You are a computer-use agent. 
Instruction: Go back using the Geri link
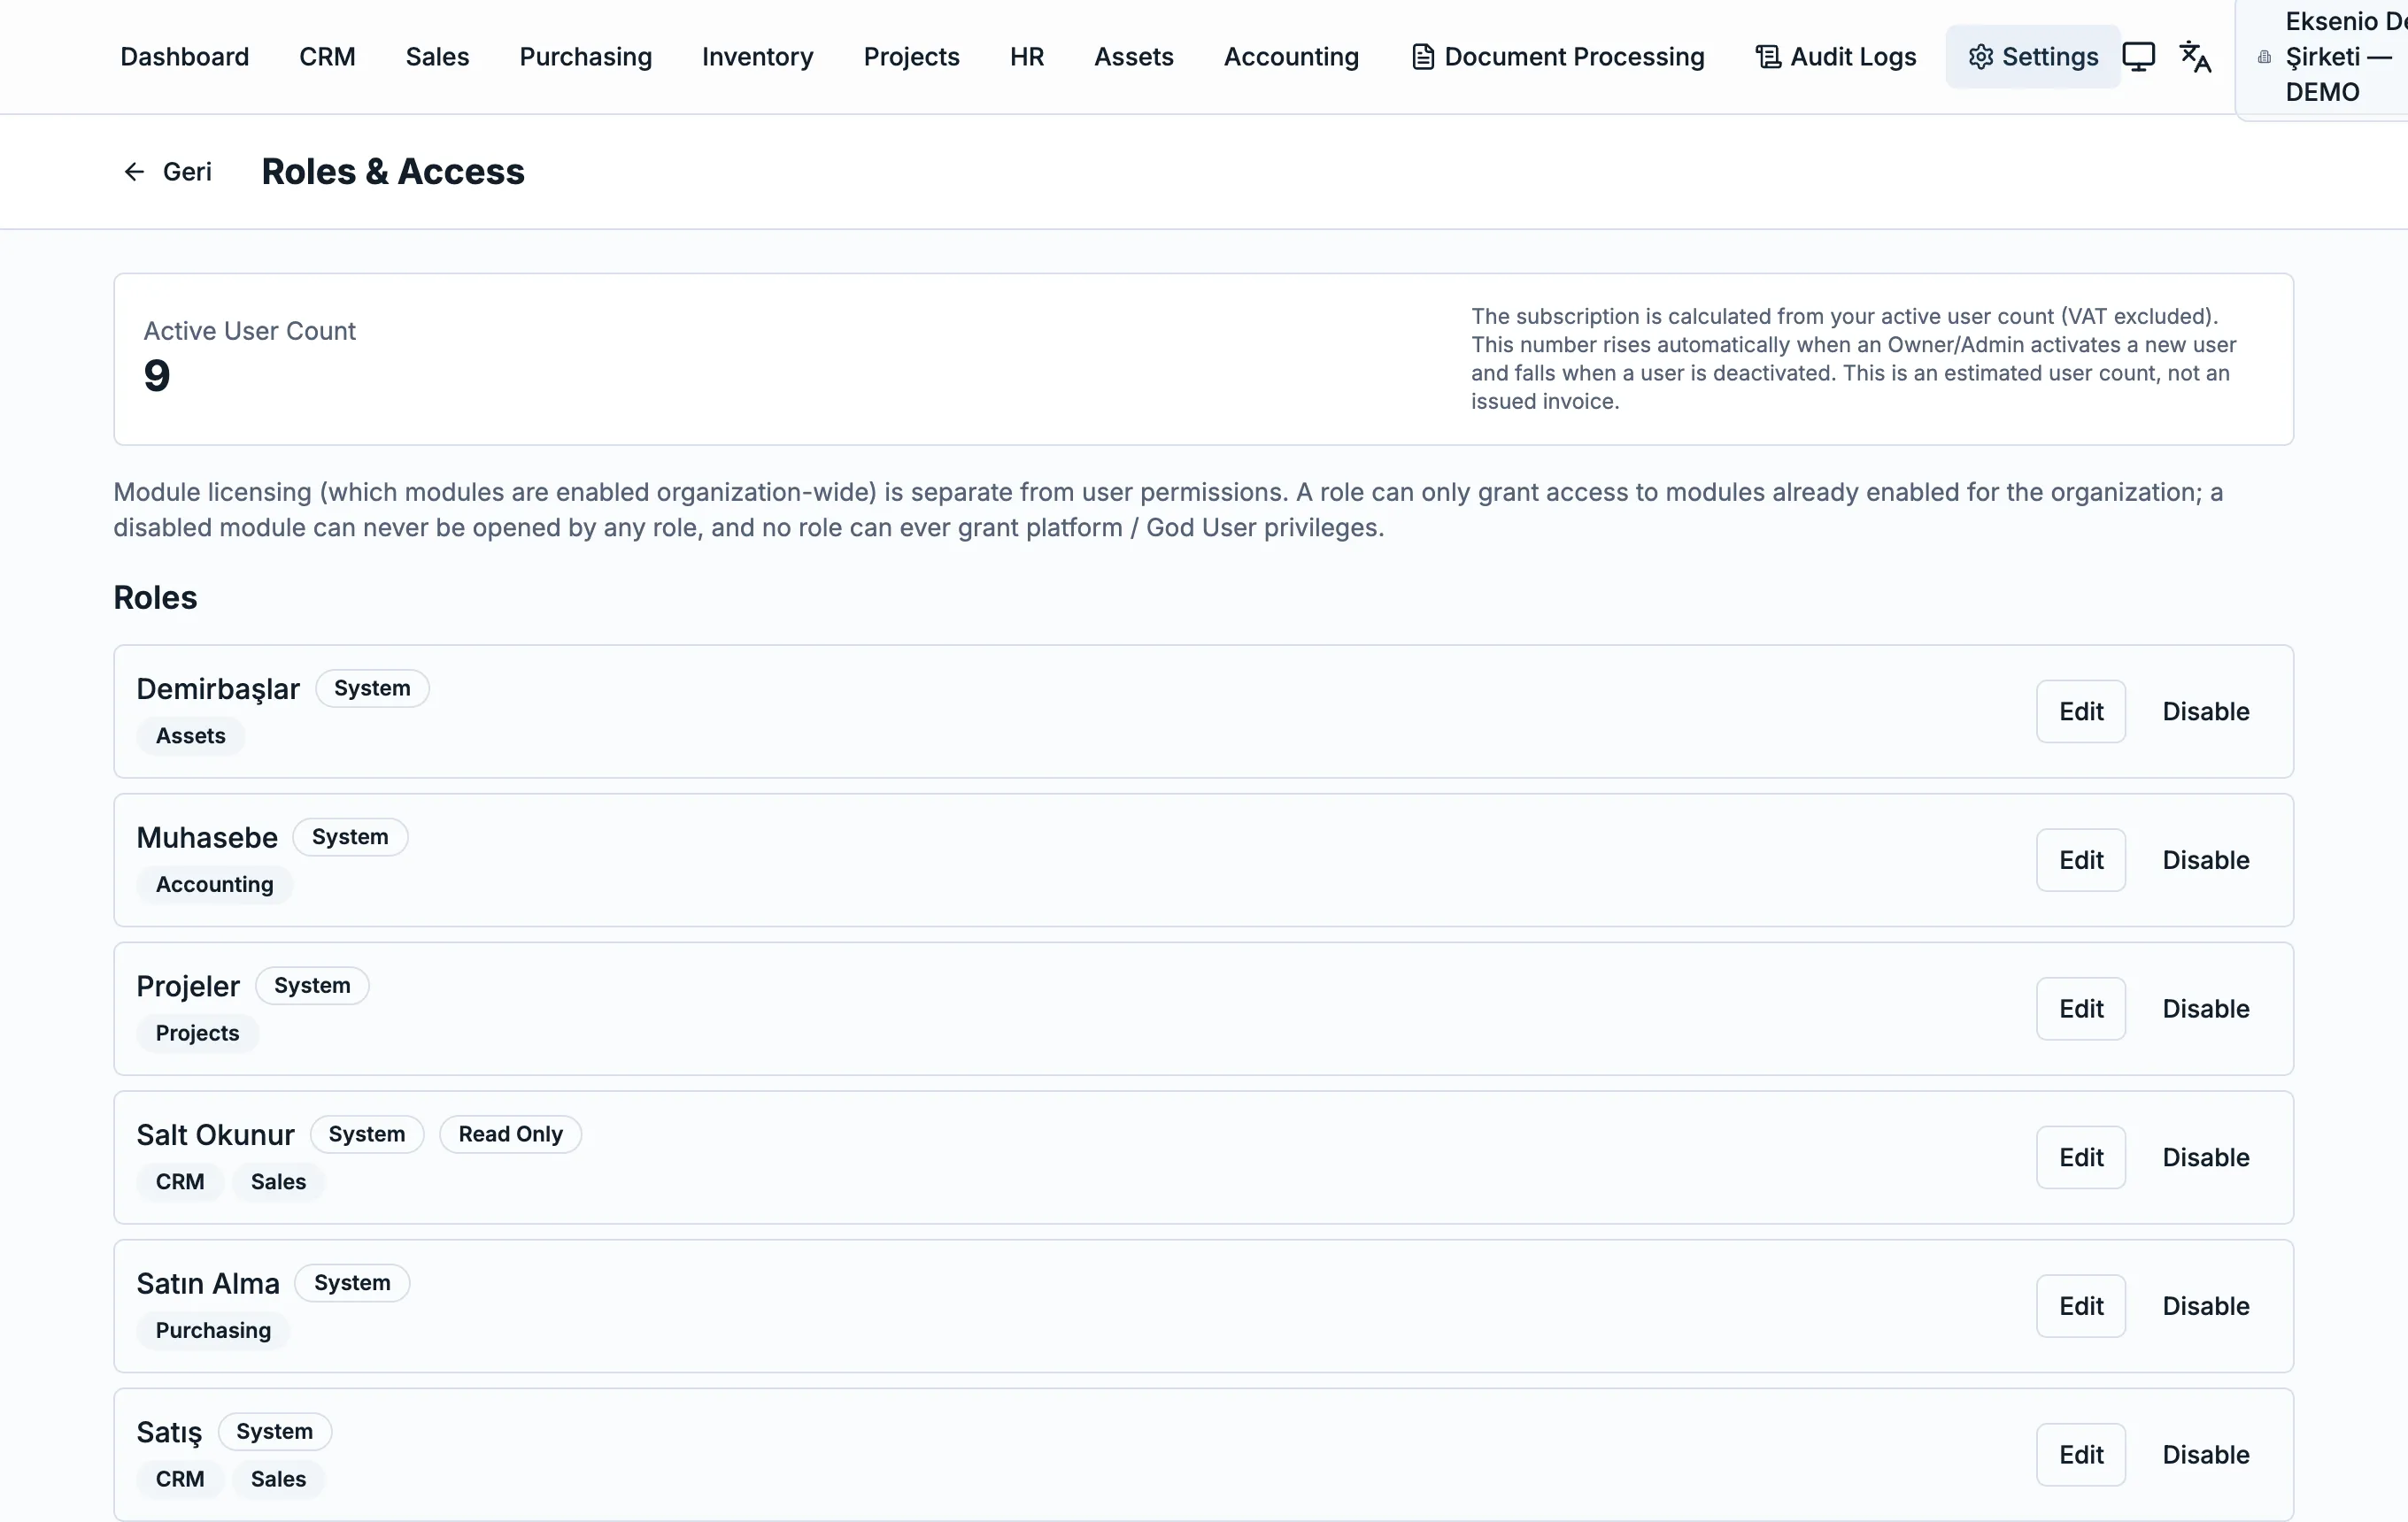(167, 172)
